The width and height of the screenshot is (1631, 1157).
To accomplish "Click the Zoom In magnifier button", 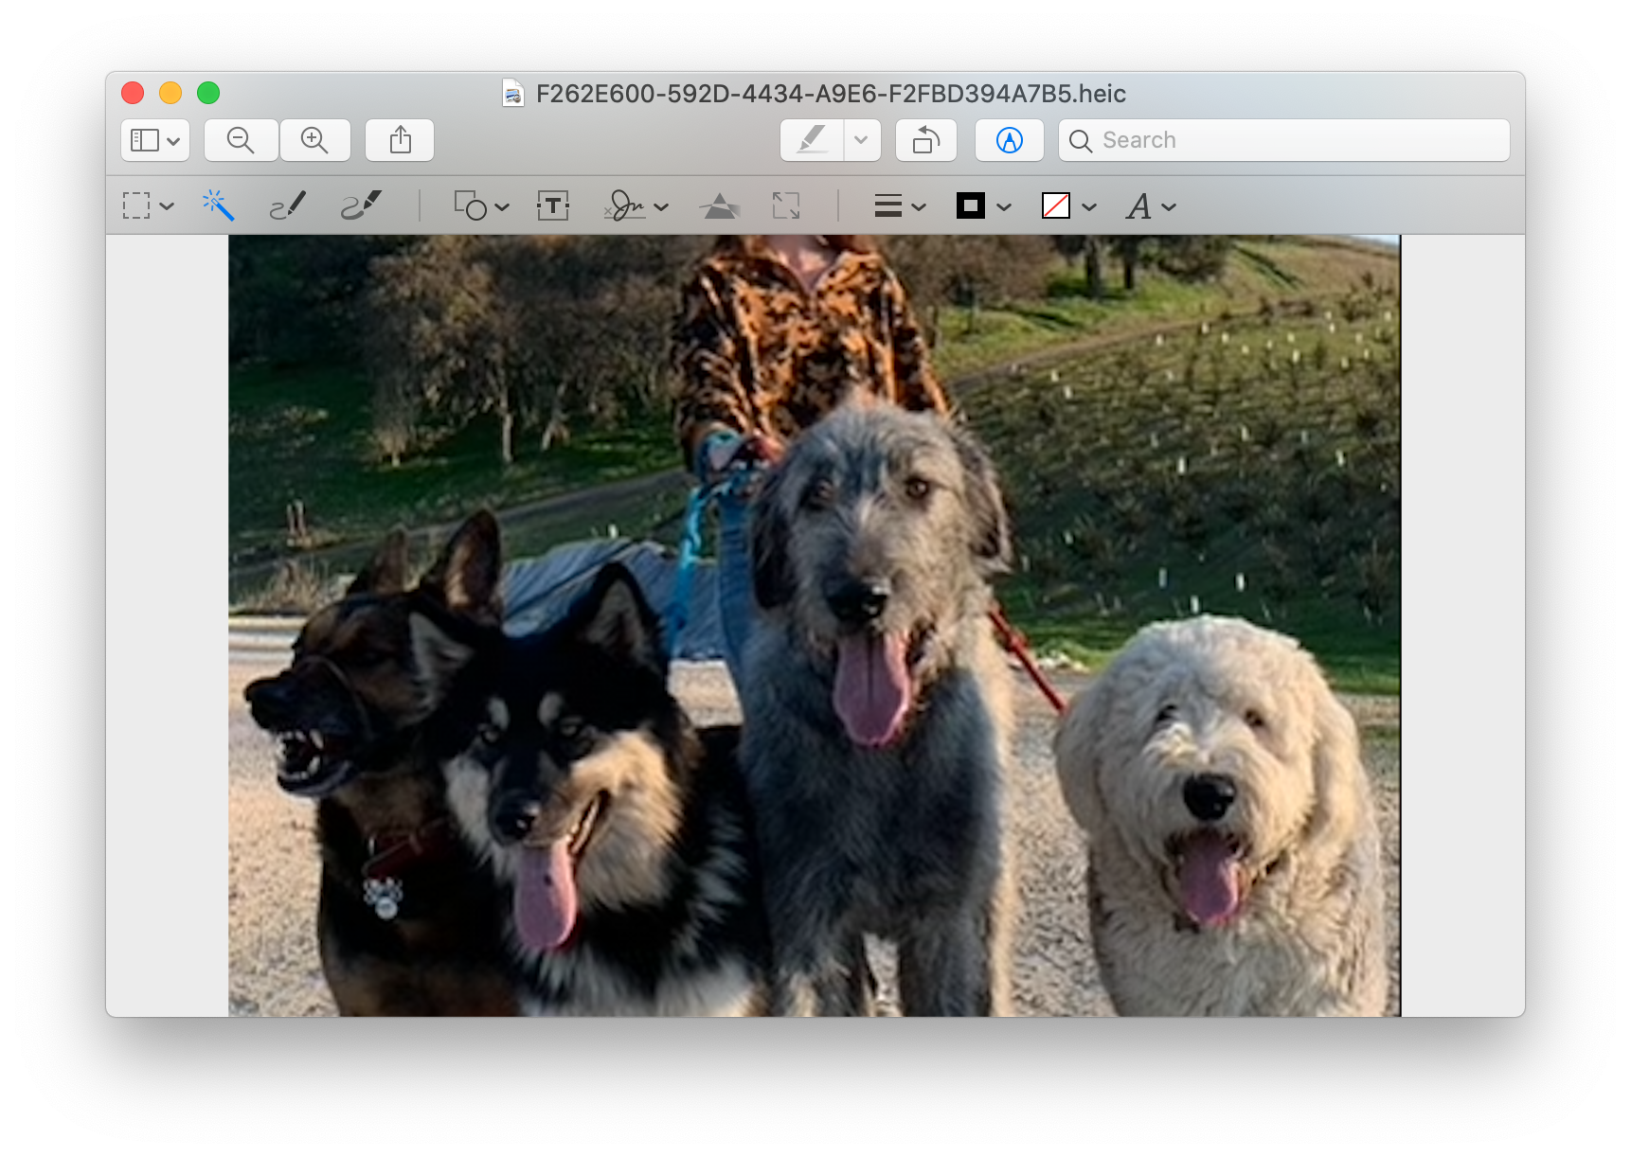I will click(x=315, y=140).
